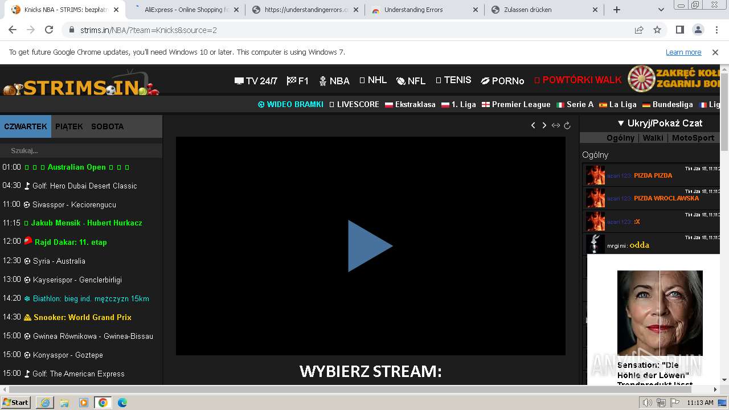Refresh the stream player icon
Screen dimensions: 729x410
click(567, 125)
